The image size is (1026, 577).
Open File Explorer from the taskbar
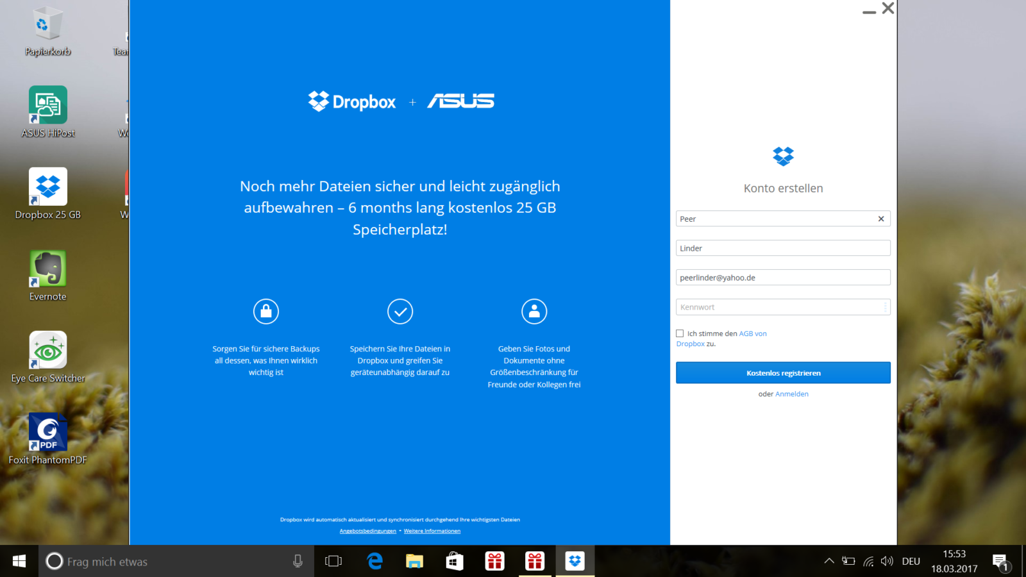tap(414, 562)
